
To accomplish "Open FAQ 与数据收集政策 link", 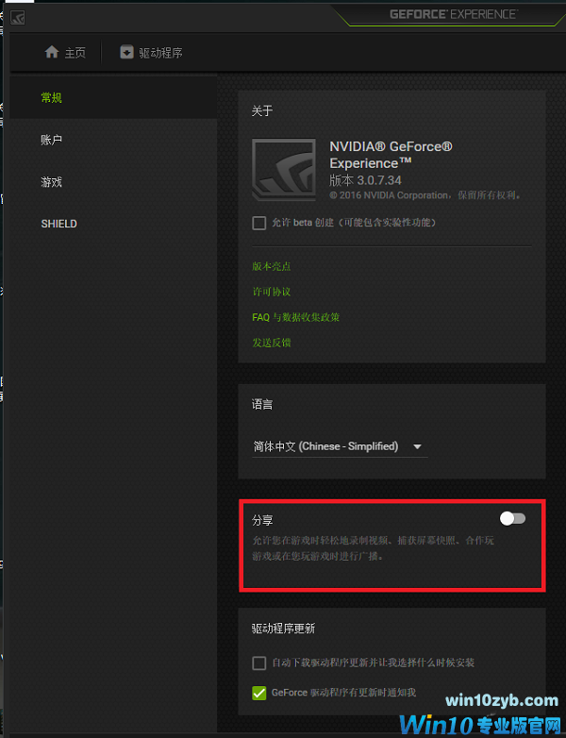I will 296,317.
